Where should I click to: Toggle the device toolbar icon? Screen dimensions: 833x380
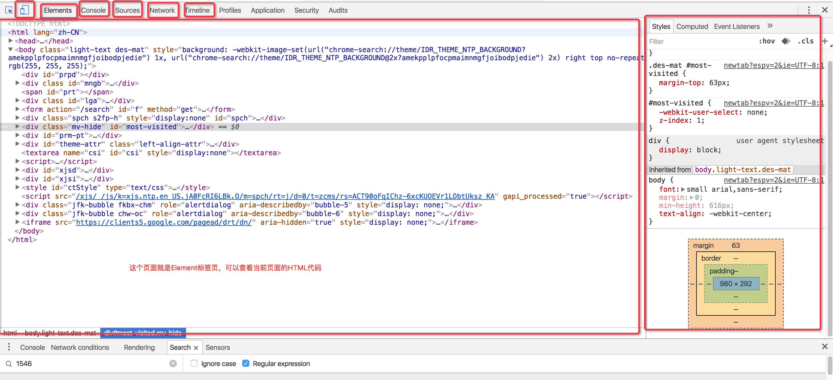pyautogui.click(x=25, y=10)
